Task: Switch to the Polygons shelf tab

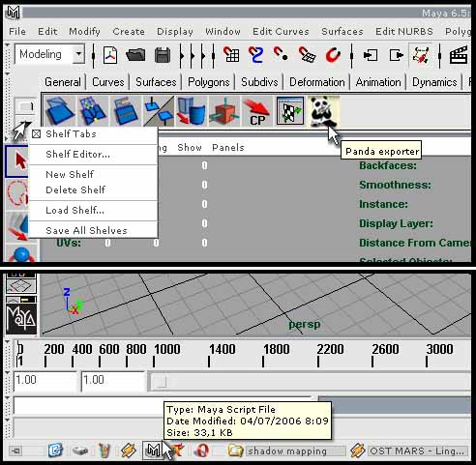Action: (209, 82)
